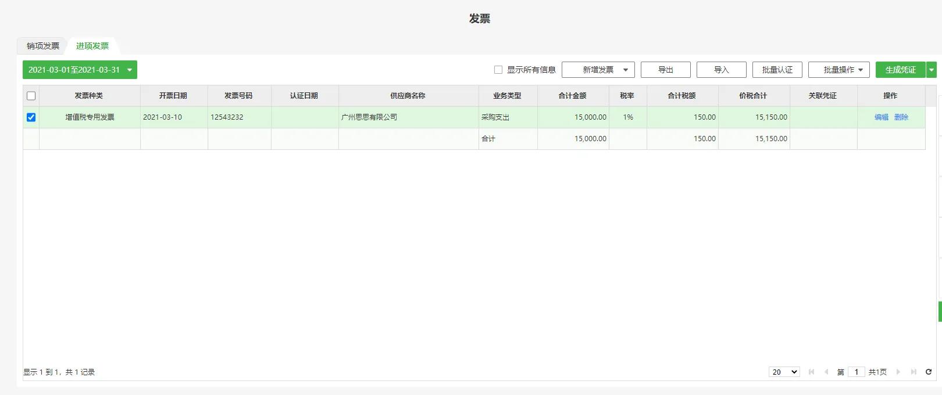This screenshot has width=942, height=395.
Task: Open the page size dropdown showing 20
Action: (x=784, y=372)
